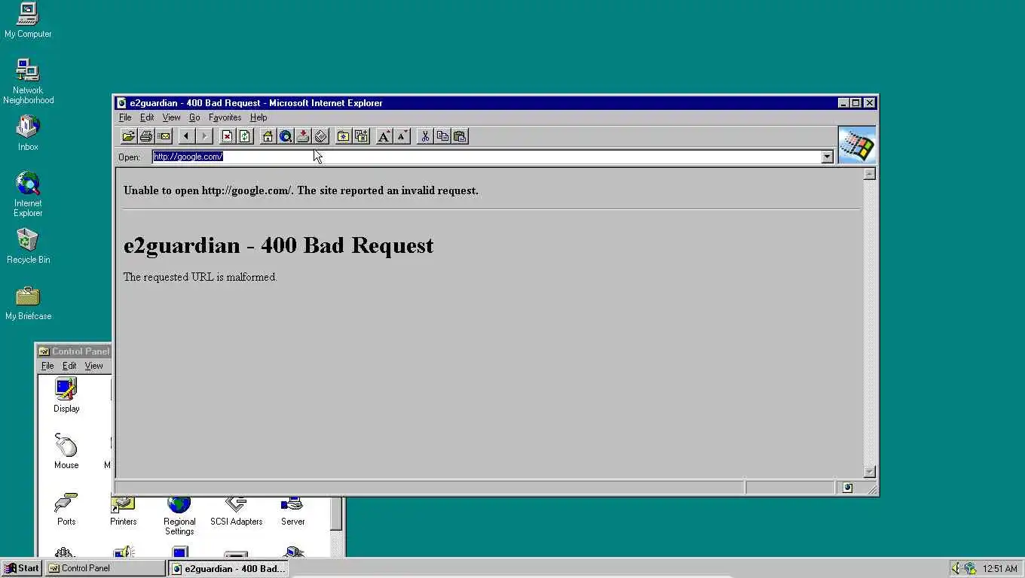1025x578 pixels.
Task: Click the 'Unable to open' error text
Action: (301, 190)
